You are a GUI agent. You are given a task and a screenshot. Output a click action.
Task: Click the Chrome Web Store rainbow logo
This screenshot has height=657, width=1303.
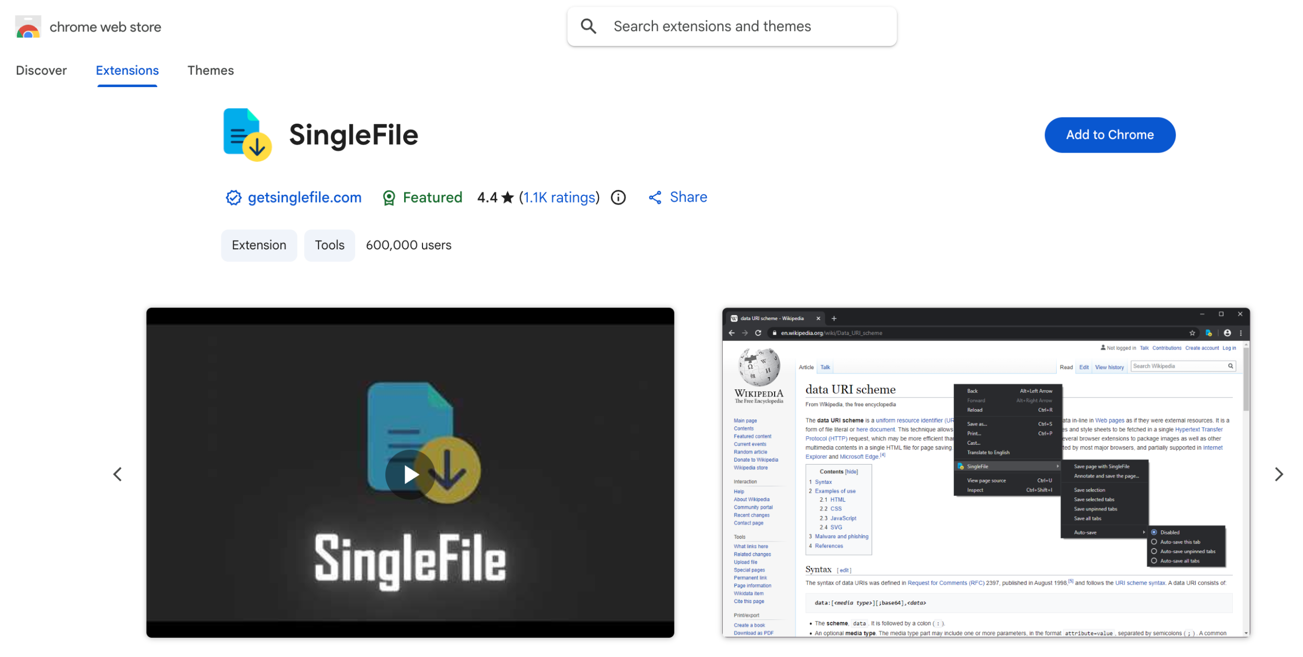28,27
